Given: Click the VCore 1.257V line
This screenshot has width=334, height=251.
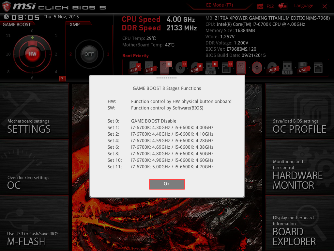Looking at the screenshot, I should pos(220,37).
